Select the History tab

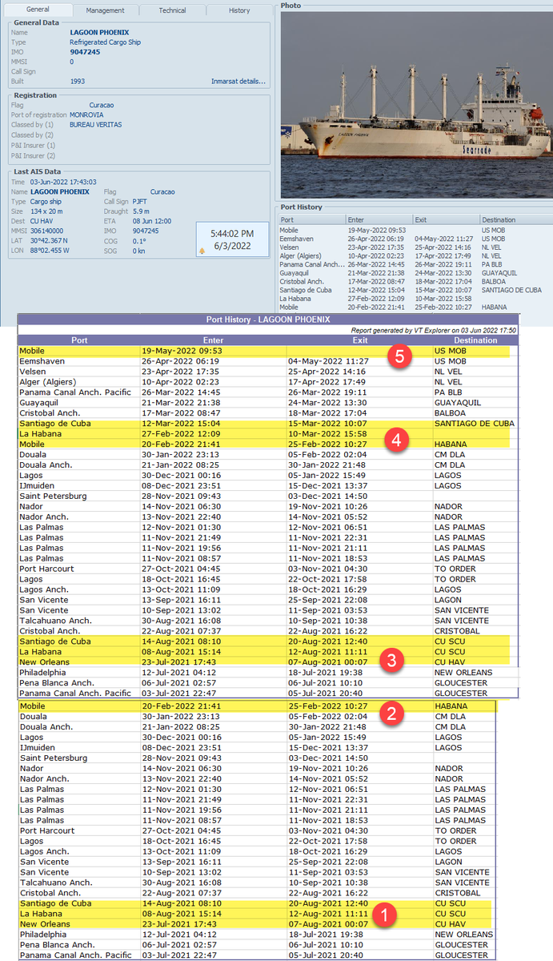coord(239,10)
